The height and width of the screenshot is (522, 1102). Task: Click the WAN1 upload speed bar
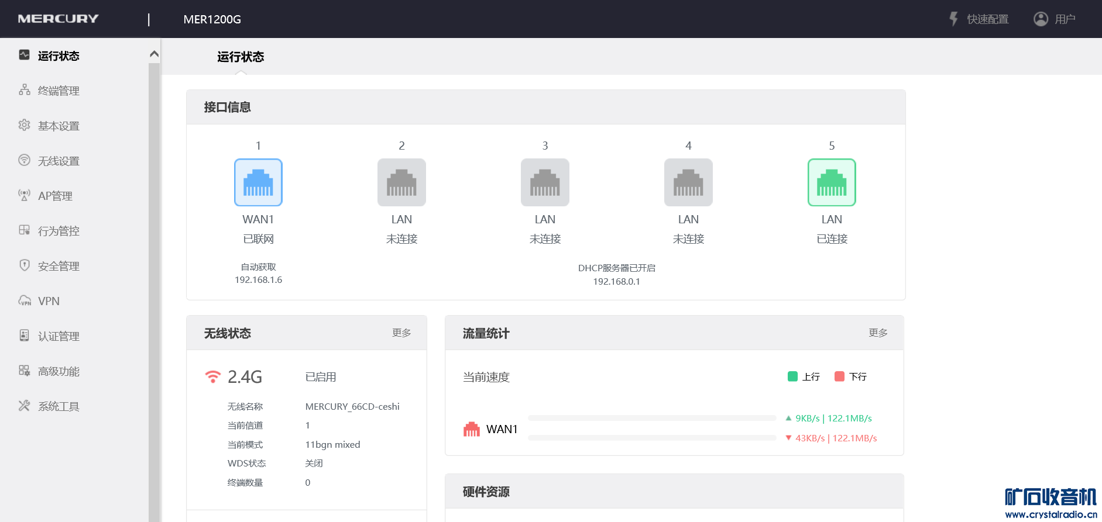(652, 418)
